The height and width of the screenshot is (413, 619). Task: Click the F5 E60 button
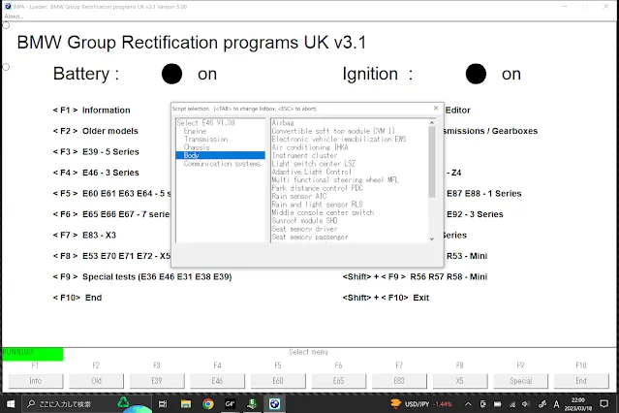(x=278, y=381)
